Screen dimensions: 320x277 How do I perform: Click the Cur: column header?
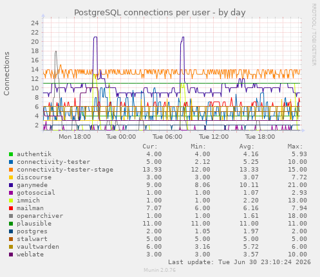(x=150, y=147)
